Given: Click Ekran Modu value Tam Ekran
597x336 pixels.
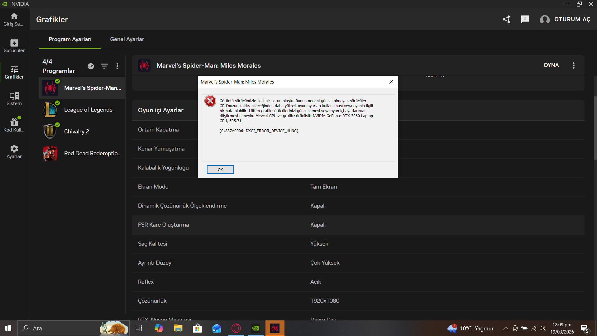Looking at the screenshot, I should coord(323,187).
